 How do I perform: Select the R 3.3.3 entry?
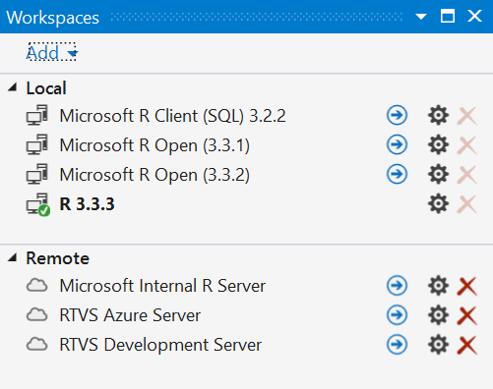click(x=87, y=204)
